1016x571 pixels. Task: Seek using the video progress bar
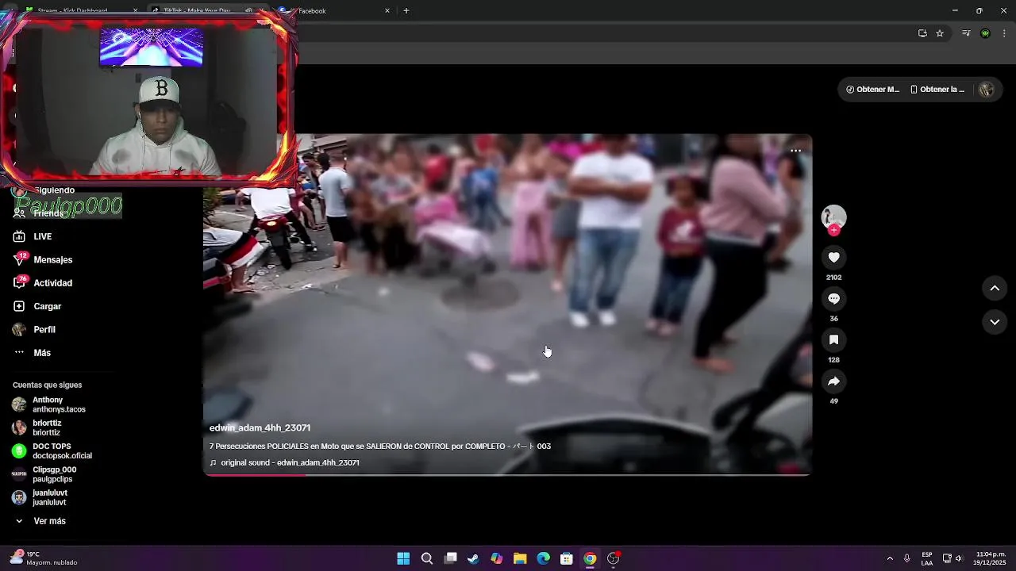[x=507, y=474]
